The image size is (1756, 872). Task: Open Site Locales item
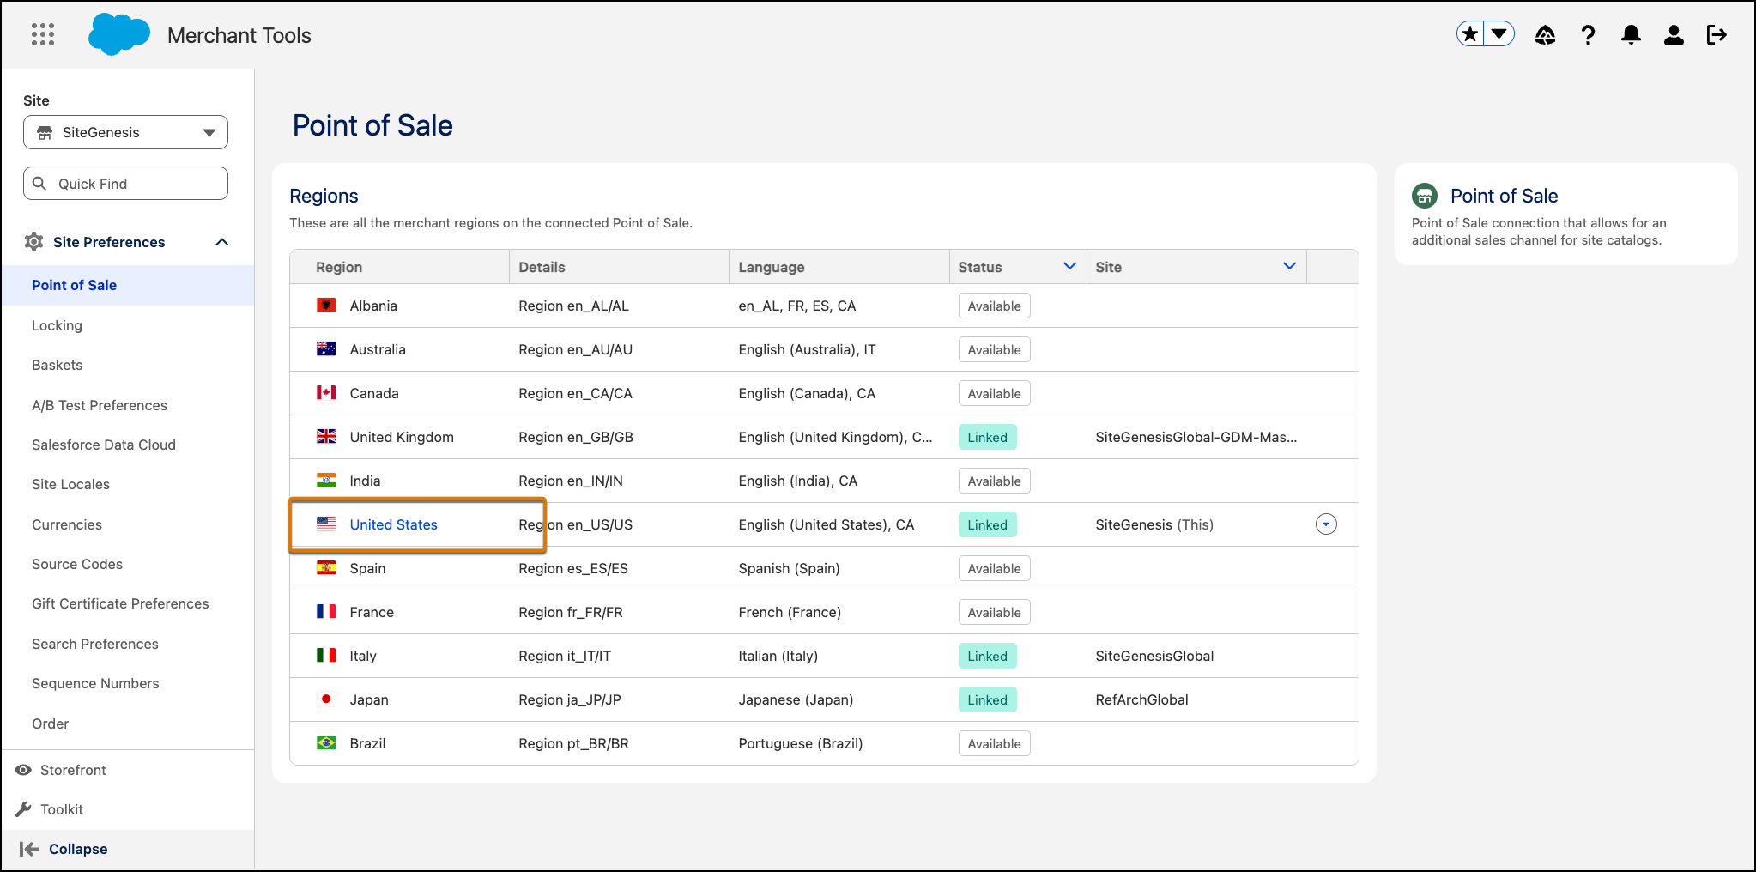point(70,484)
